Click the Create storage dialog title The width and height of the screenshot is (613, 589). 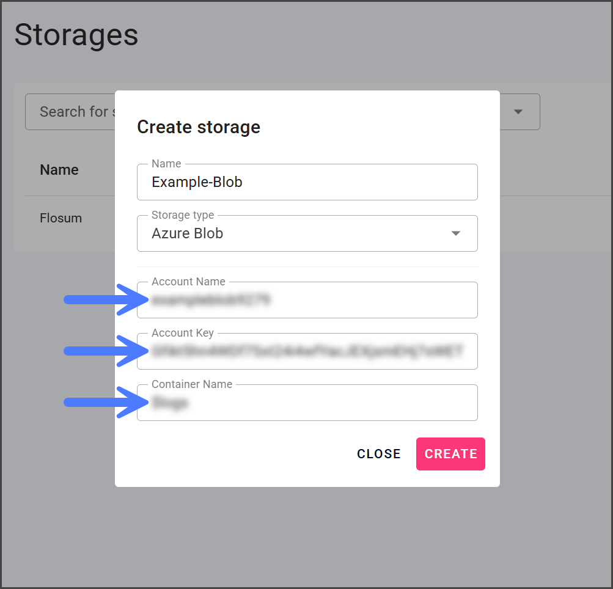(199, 127)
